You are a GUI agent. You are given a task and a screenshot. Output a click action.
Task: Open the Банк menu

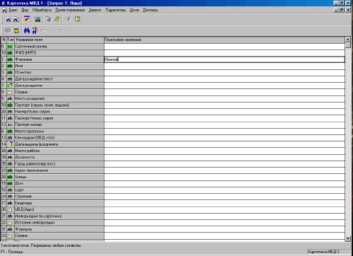click(x=13, y=10)
